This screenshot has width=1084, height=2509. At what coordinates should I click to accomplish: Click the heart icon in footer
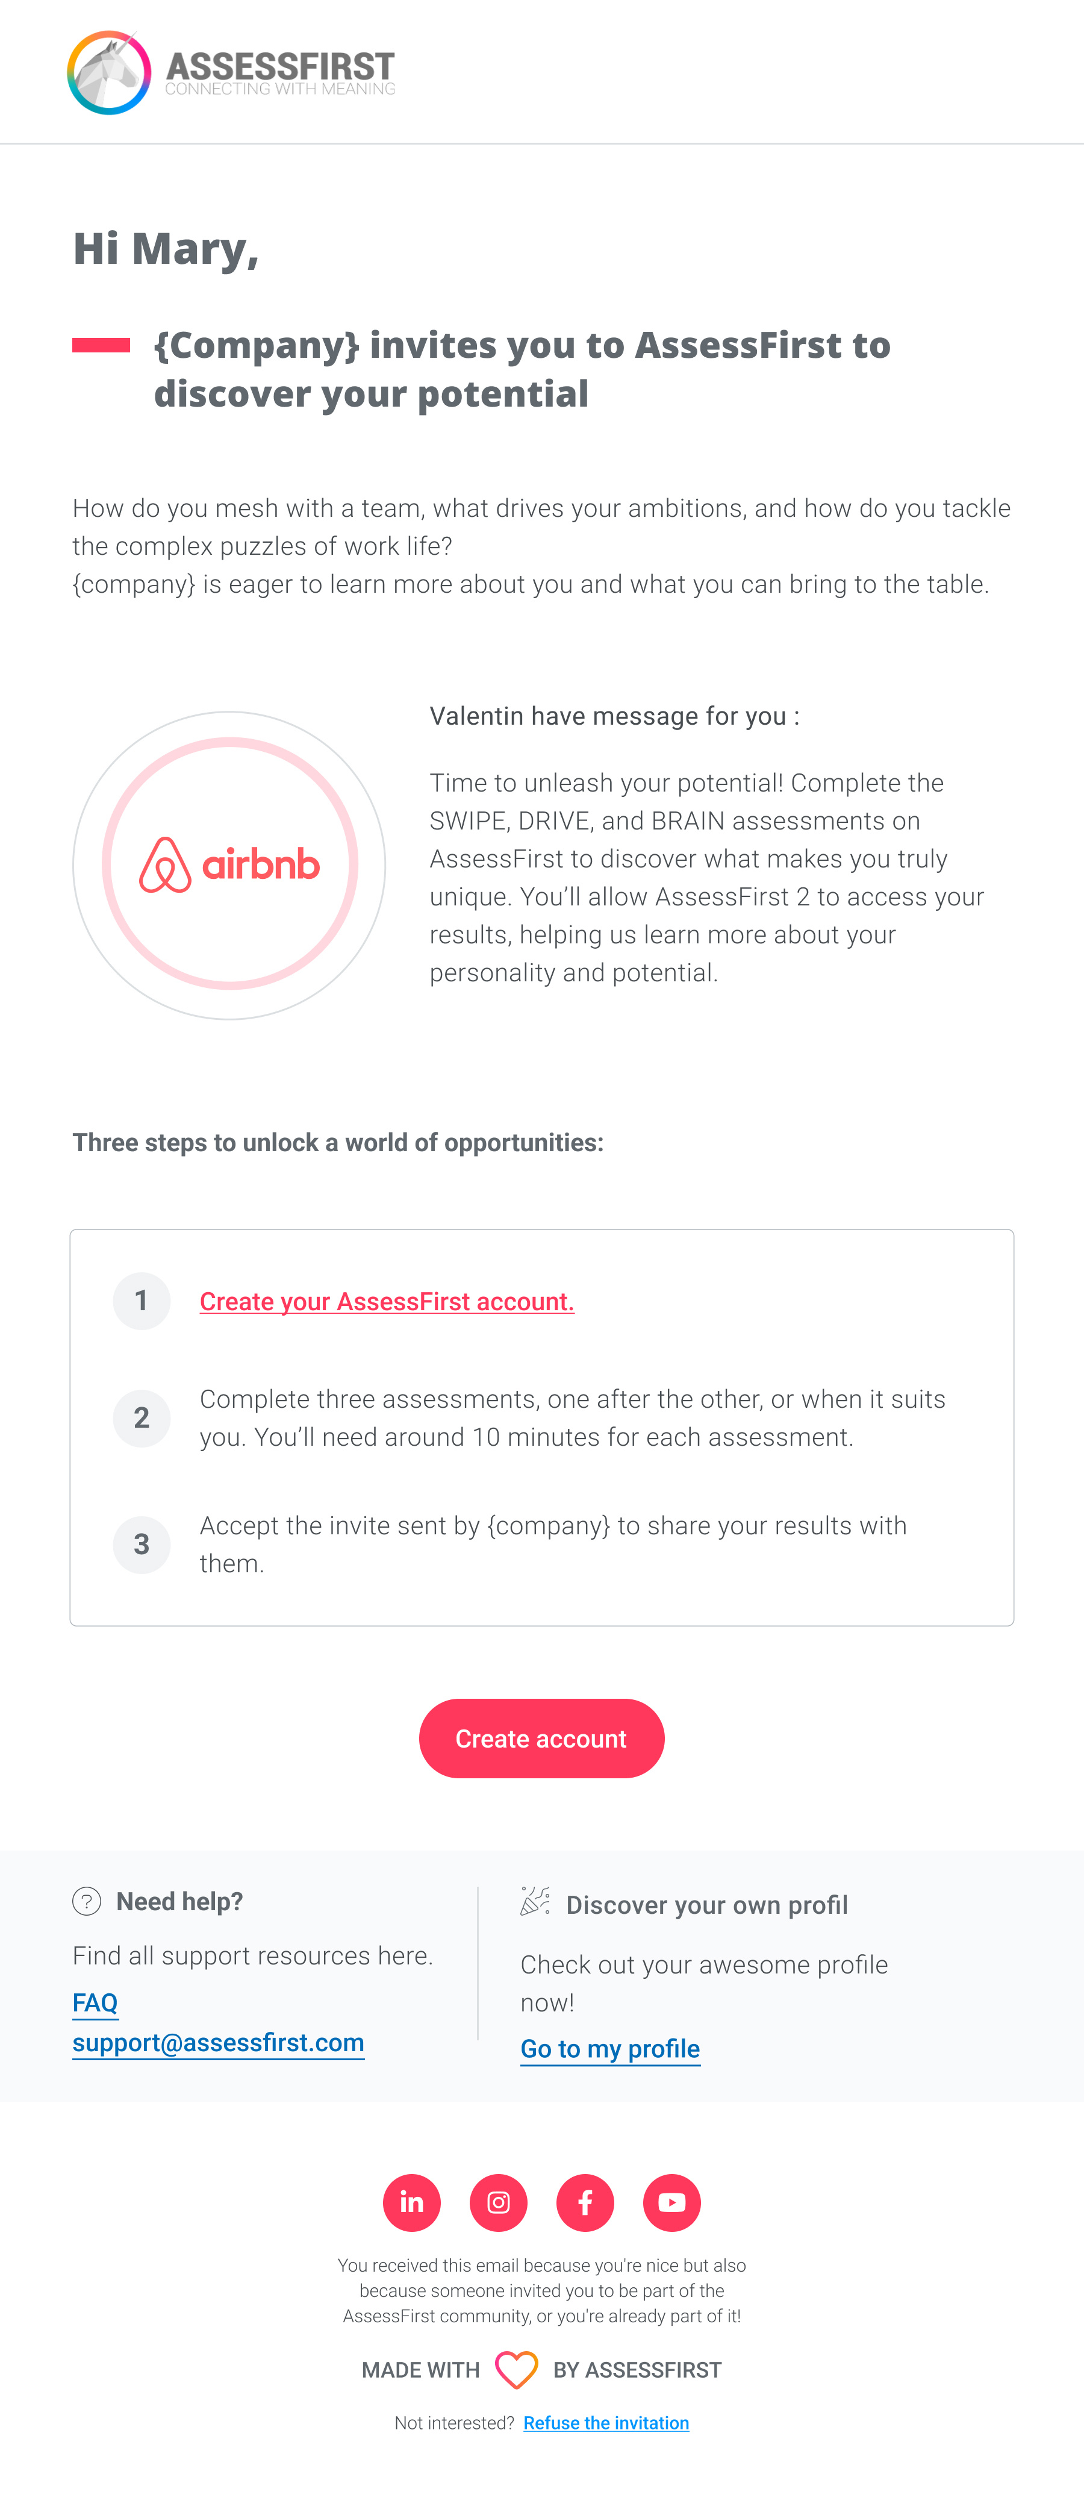[516, 2370]
